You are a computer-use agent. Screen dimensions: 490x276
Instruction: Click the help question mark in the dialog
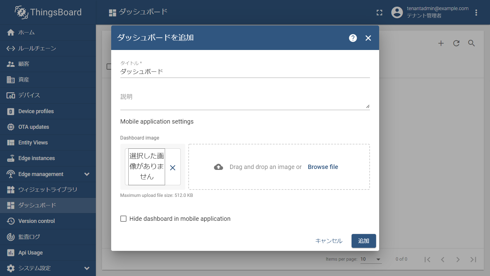pyautogui.click(x=353, y=38)
